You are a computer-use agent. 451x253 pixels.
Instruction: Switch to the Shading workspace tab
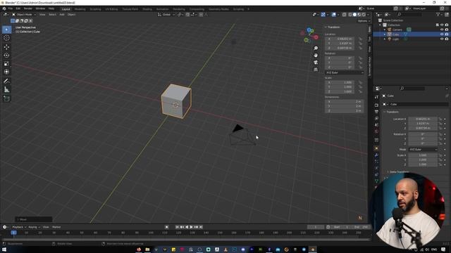tap(147, 9)
